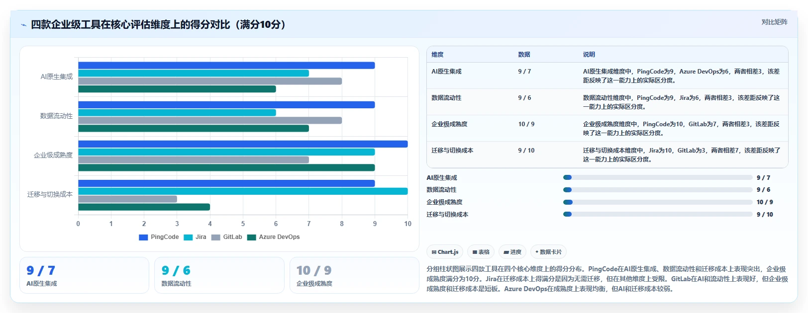Toggle the GitLab legend color box

pyautogui.click(x=215, y=237)
